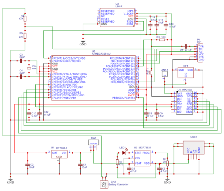The height and width of the screenshot is (191, 224).
Task: Select the SW1 switch component
Action: click(94, 142)
